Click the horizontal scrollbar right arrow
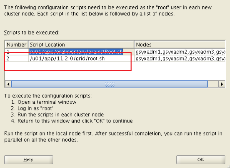Image resolution: width=230 pixels, height=168 pixels. [222, 84]
